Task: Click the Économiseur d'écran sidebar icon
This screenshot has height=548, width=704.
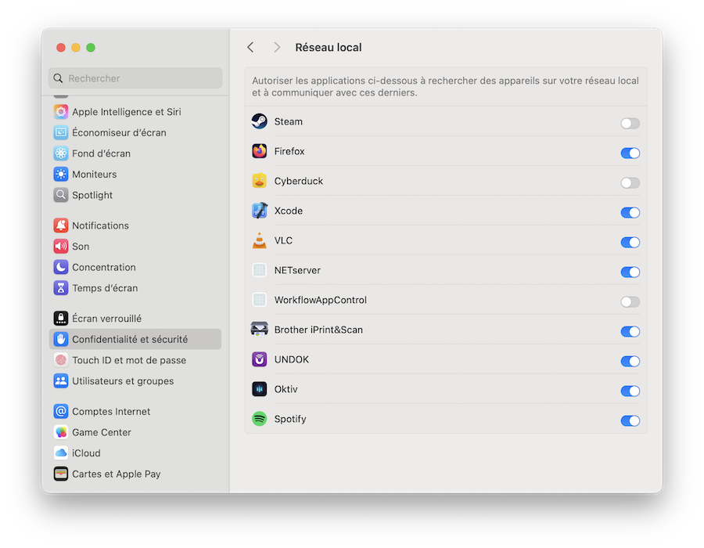Action: [x=61, y=132]
